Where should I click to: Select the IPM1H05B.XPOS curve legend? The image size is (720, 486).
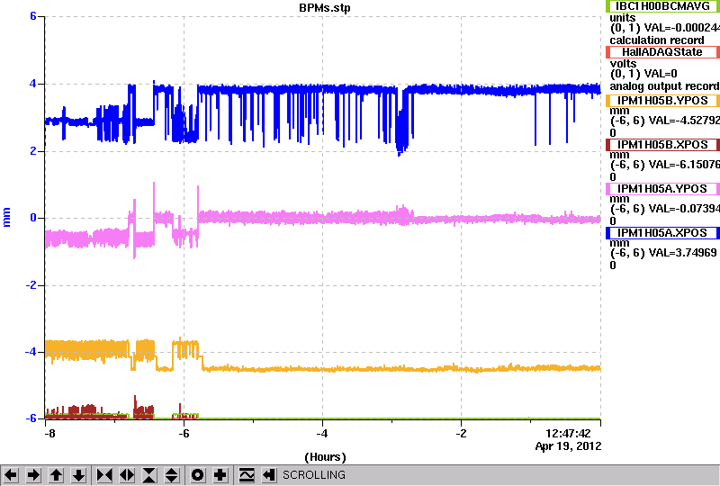(663, 145)
